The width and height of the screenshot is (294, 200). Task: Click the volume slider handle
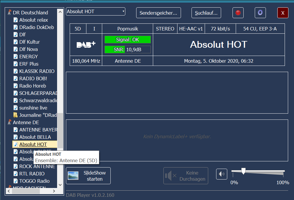click(243, 171)
